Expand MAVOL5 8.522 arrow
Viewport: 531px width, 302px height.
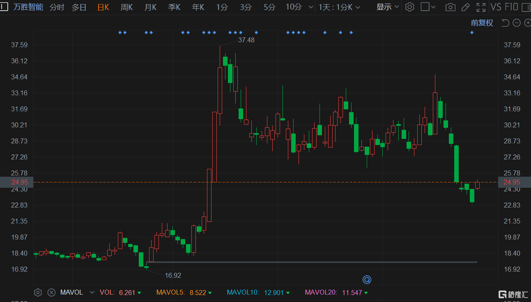point(210,293)
